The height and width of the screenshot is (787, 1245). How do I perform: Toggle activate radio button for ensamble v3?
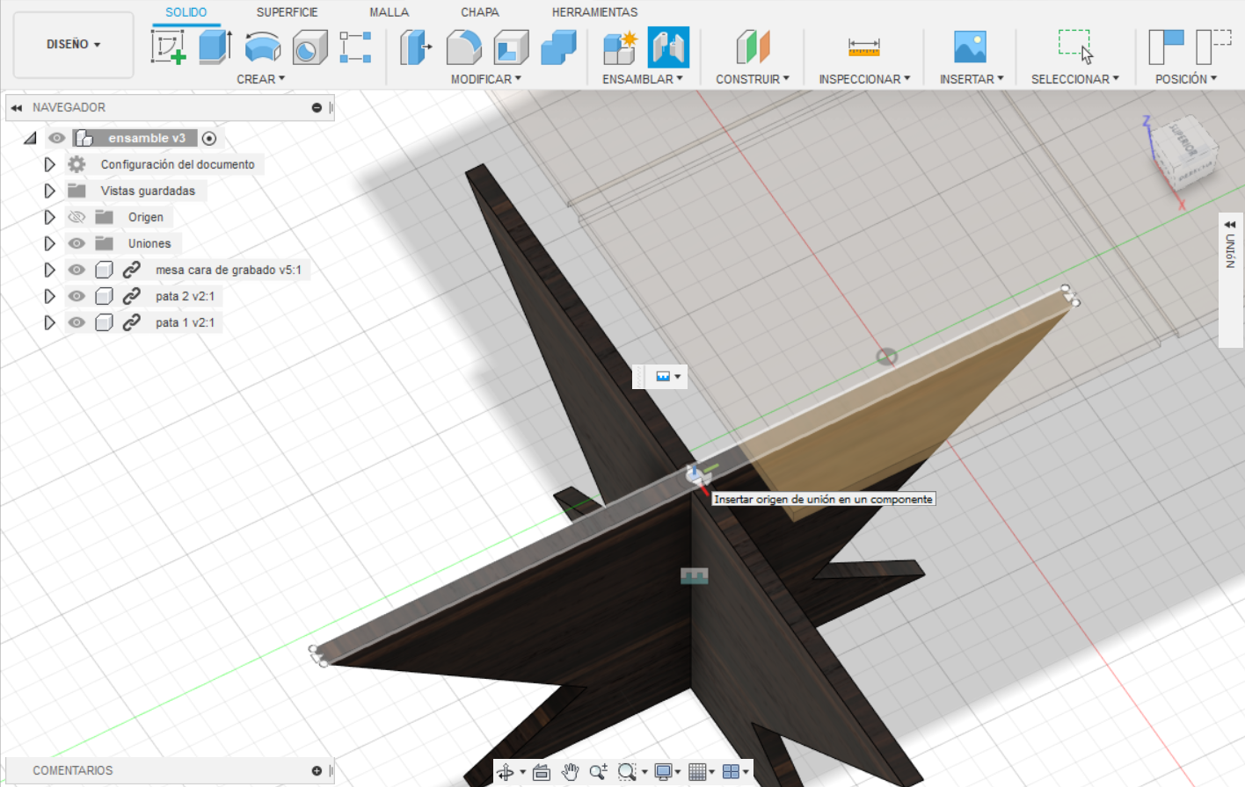click(x=209, y=138)
